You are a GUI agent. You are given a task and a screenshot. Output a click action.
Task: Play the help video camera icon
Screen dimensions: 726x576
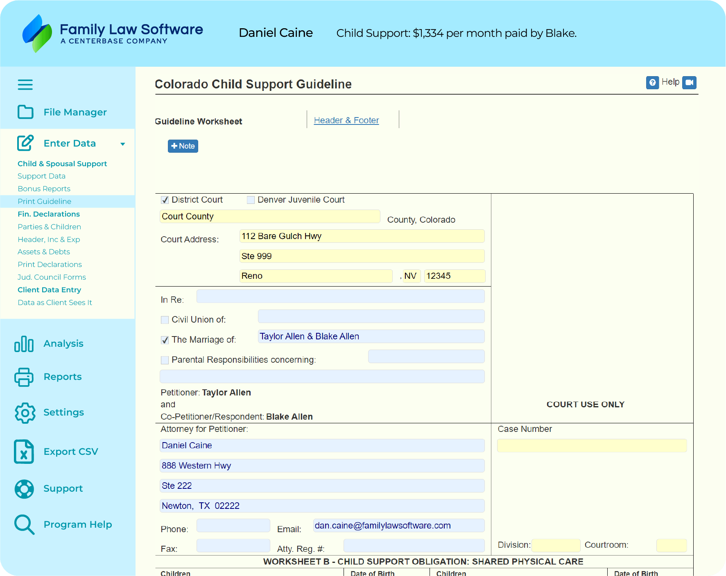point(690,83)
